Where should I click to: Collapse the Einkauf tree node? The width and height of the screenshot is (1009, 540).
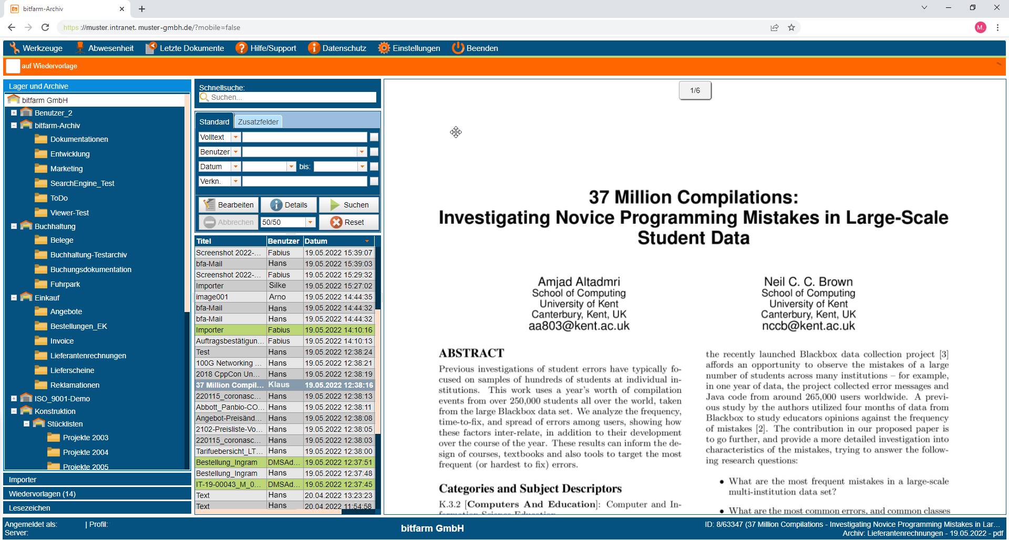tap(14, 297)
